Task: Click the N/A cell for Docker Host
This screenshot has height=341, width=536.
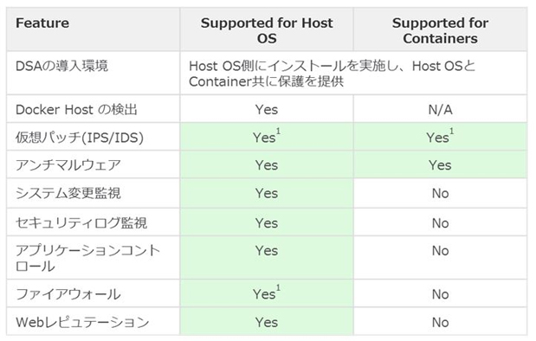Action: coord(440,110)
